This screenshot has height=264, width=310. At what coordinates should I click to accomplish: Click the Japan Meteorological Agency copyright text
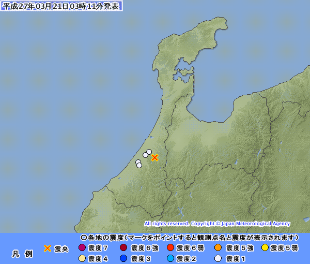click(217, 224)
